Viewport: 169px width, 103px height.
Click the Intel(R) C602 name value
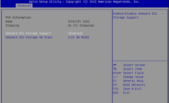point(79,22)
